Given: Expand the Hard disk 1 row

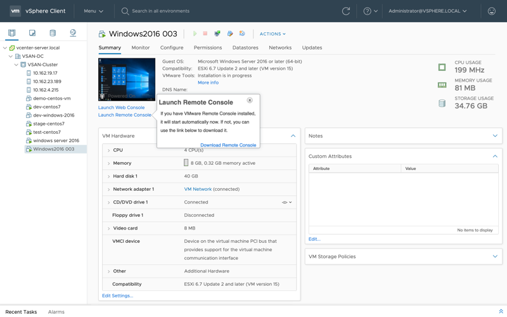Looking at the screenshot, I should (x=108, y=176).
